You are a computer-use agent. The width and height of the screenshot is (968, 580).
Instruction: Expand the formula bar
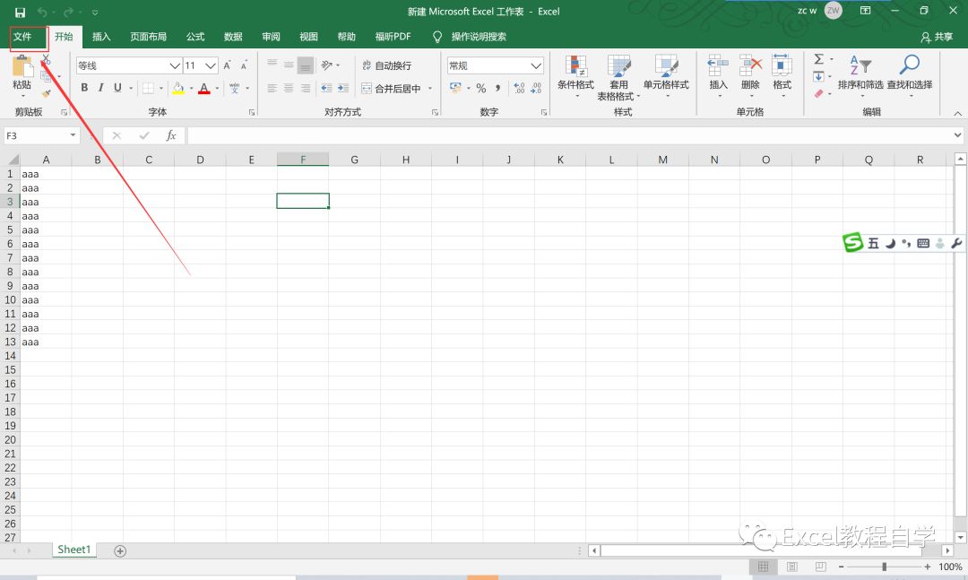pyautogui.click(x=957, y=134)
